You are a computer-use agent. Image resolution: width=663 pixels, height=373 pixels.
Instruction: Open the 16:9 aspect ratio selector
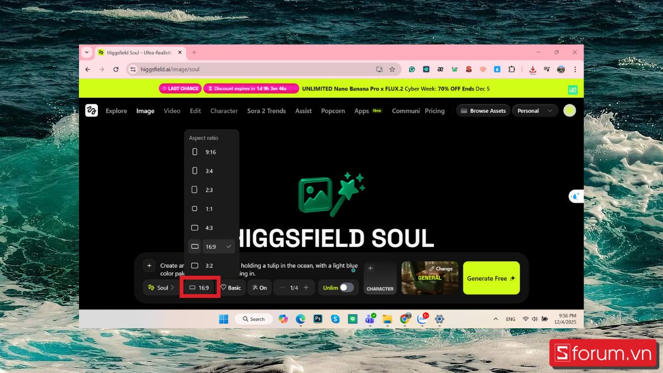[x=199, y=287]
